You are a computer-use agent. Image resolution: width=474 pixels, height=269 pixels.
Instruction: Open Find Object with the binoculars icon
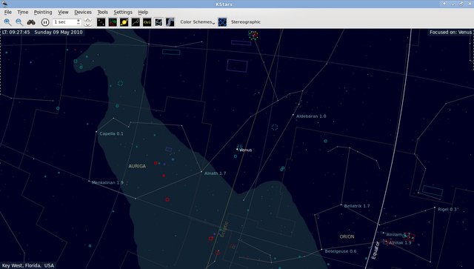[31, 22]
